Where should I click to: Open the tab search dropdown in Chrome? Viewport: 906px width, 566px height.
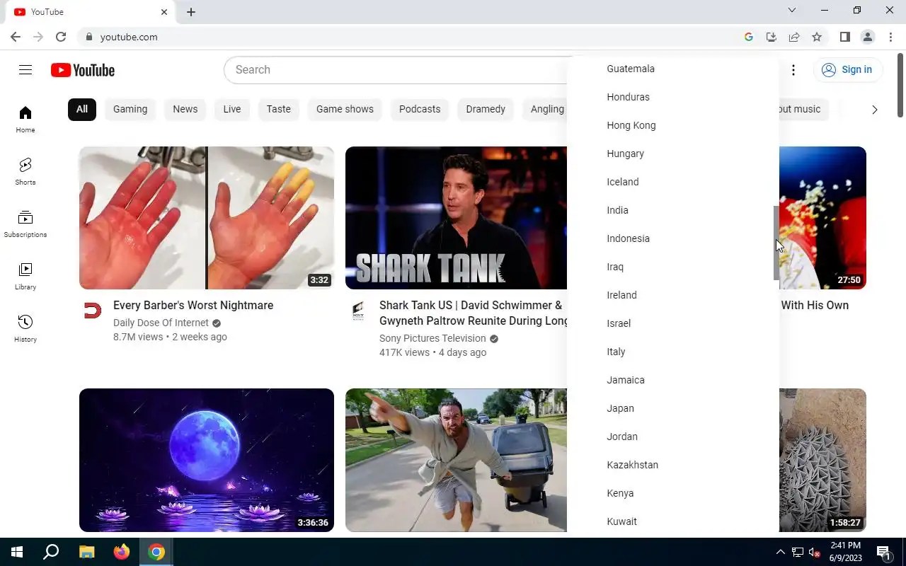click(x=792, y=11)
